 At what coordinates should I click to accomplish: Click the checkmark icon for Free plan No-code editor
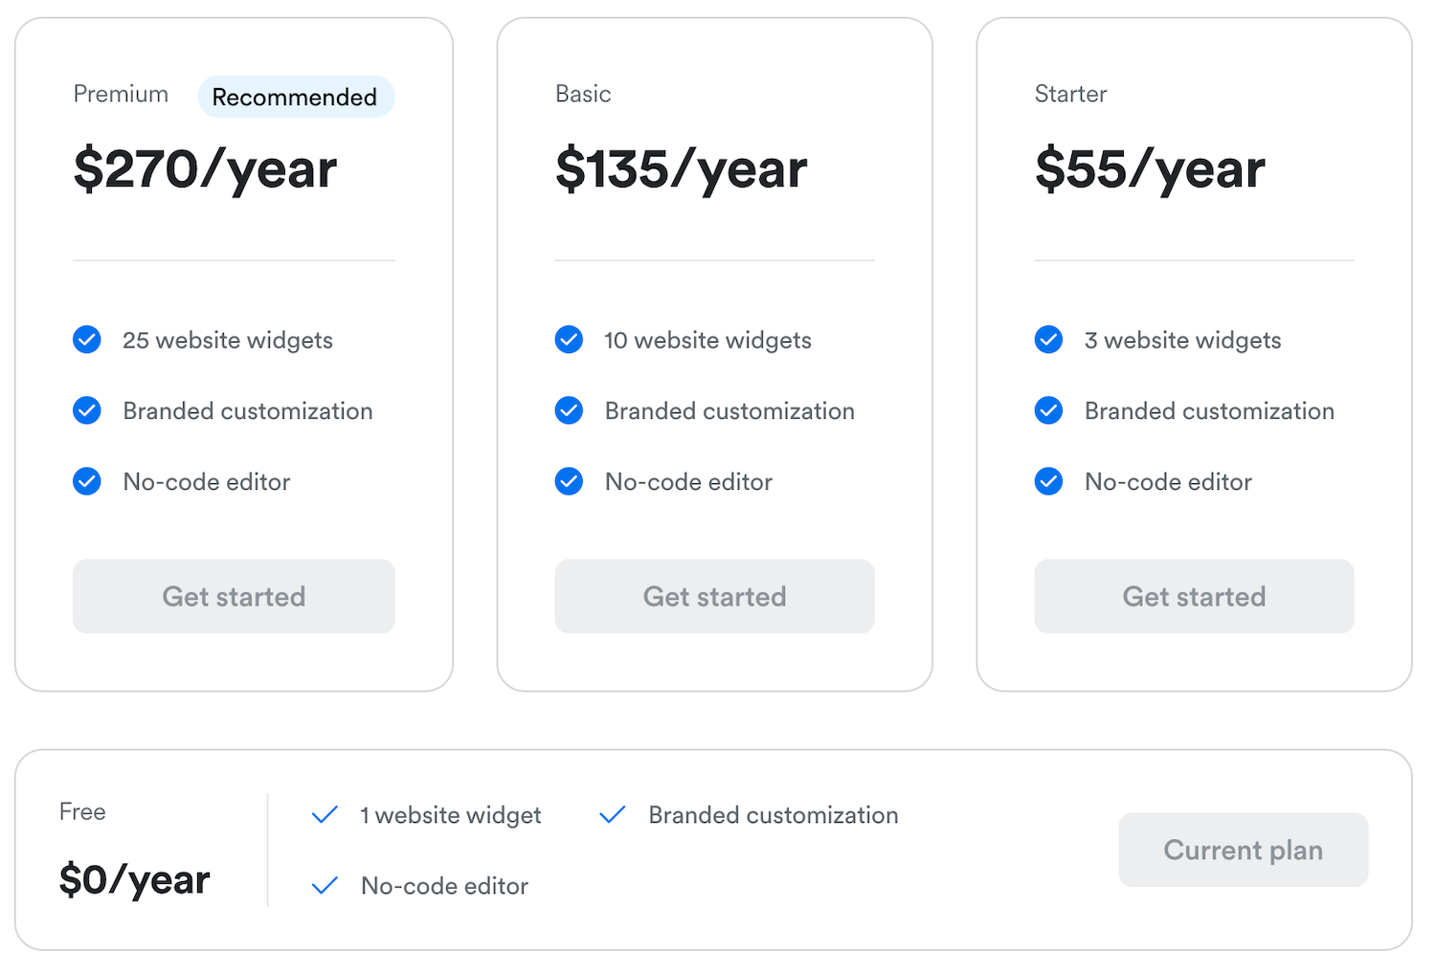(x=325, y=886)
